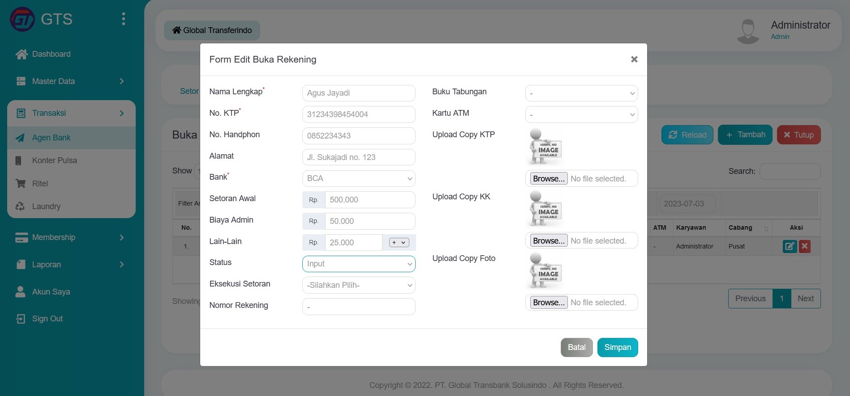Click the Nama Lengkap input field
The width and height of the screenshot is (850, 396).
359,93
